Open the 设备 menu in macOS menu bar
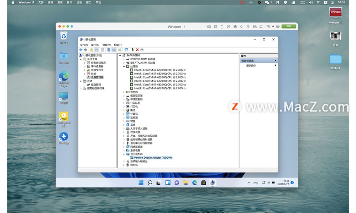356x213 pixels. 79,2
